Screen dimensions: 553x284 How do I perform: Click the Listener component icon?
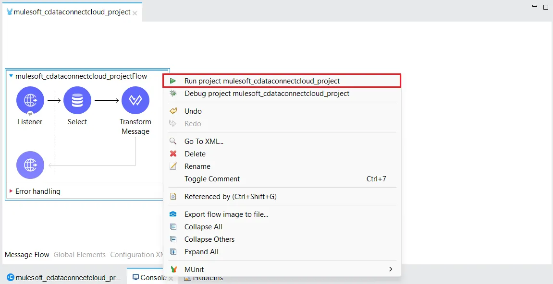coord(30,100)
